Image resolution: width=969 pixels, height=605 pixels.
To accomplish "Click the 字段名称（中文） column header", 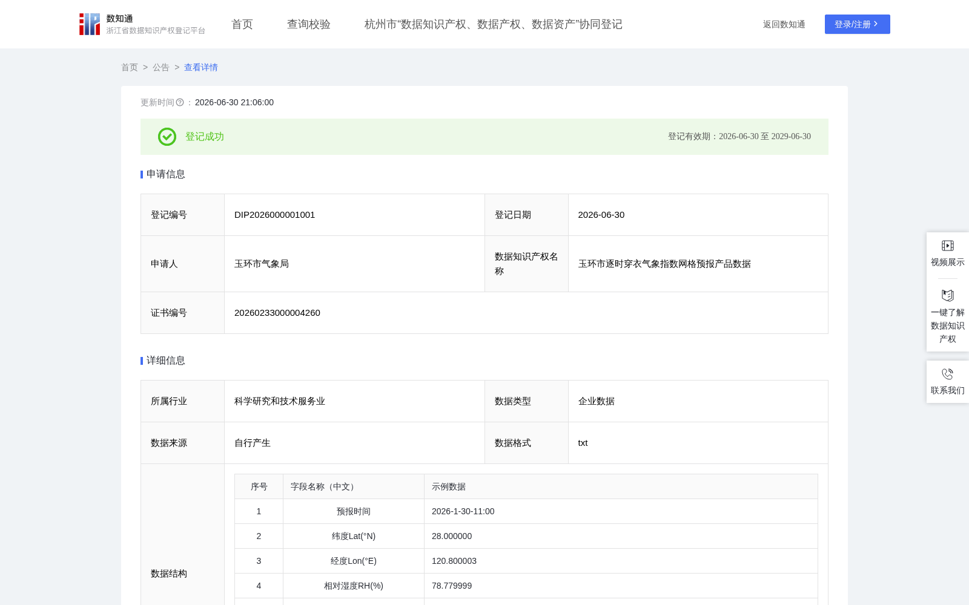I will (x=354, y=486).
